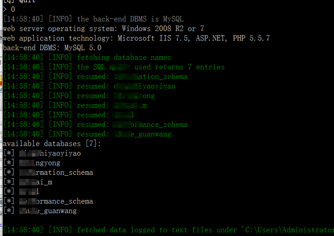334x236 pixels.
Task: Select the database entry ending 'ngyong'
Action: pos(32,163)
